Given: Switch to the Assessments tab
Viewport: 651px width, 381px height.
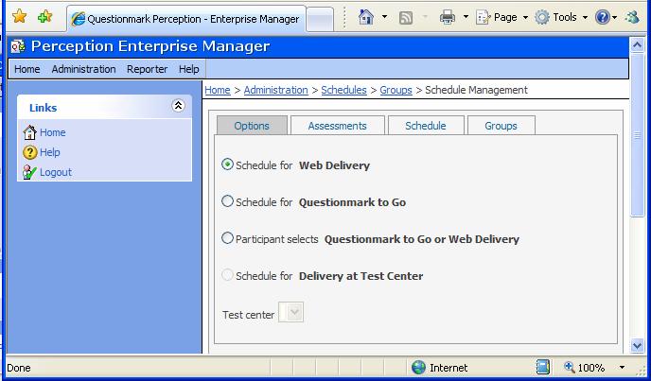Looking at the screenshot, I should pyautogui.click(x=337, y=126).
